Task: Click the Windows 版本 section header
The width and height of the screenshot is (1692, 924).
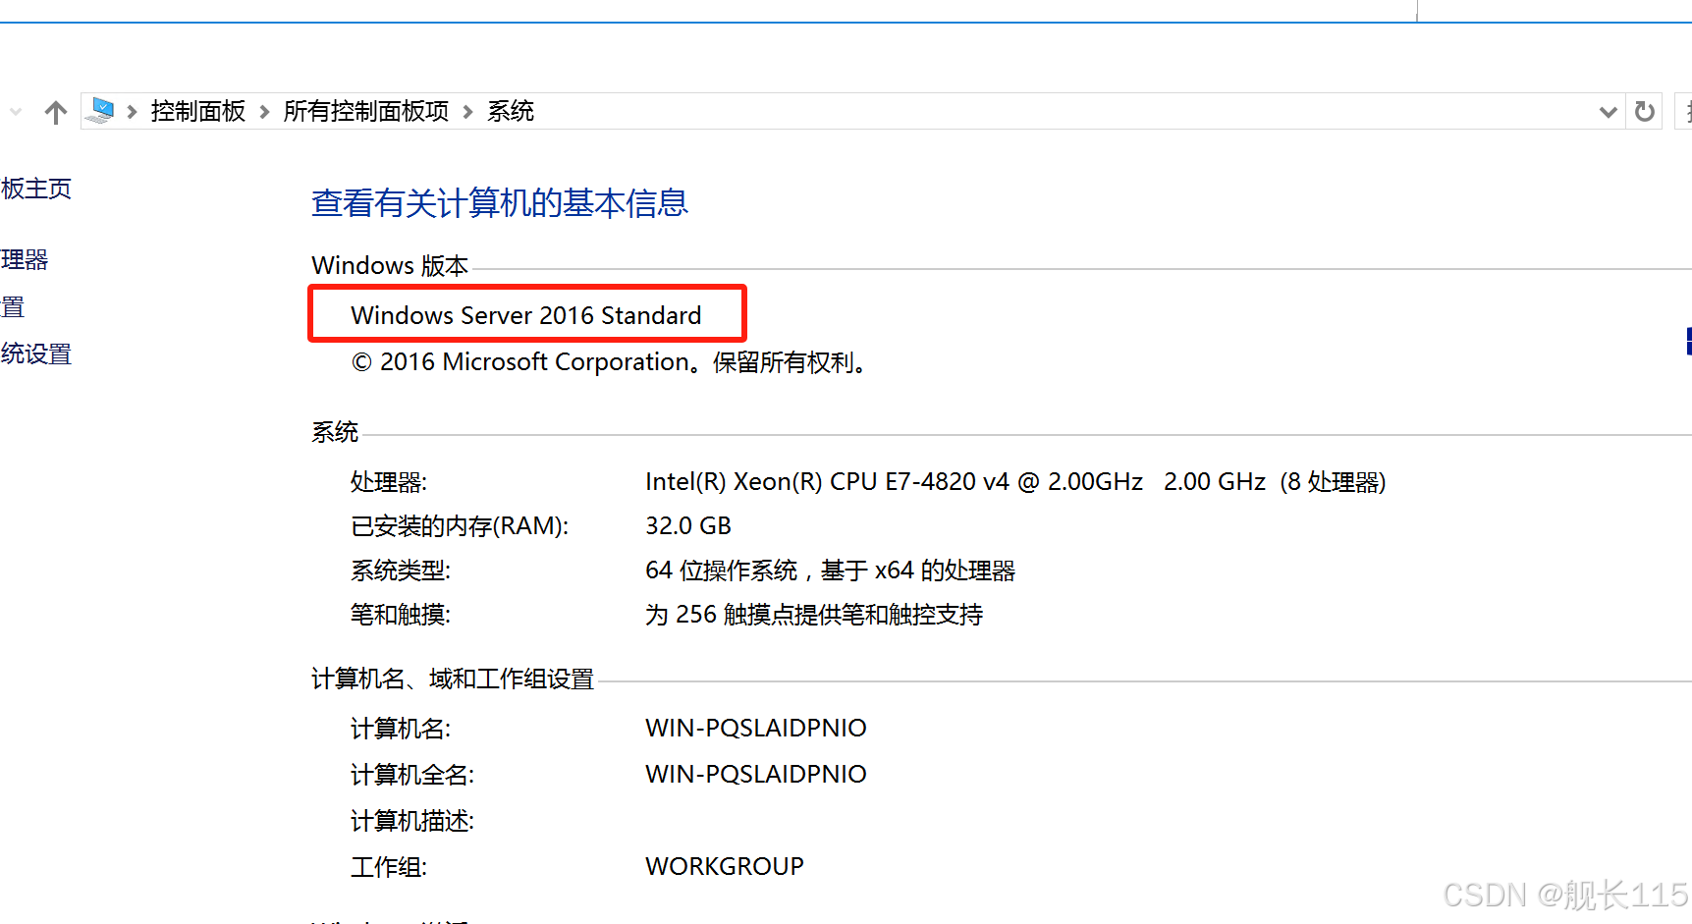Action: [390, 266]
